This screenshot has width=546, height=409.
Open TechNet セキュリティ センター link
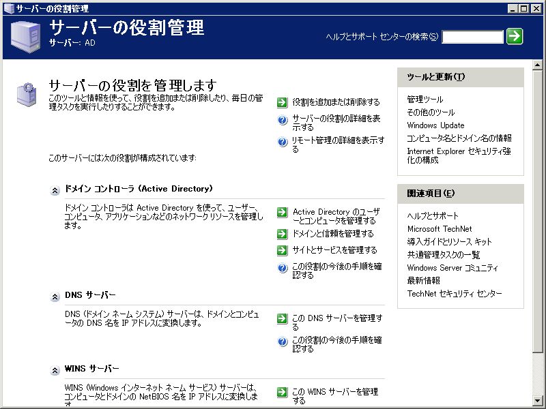(455, 294)
